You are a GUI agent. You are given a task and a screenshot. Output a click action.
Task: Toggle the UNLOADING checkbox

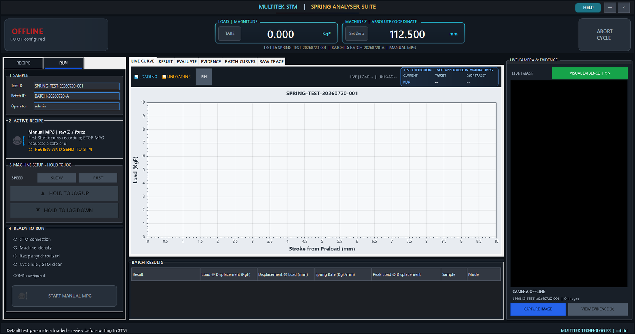point(164,77)
